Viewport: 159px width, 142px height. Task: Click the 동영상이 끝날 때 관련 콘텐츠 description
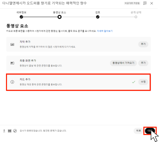pyautogui.click(x=41, y=66)
